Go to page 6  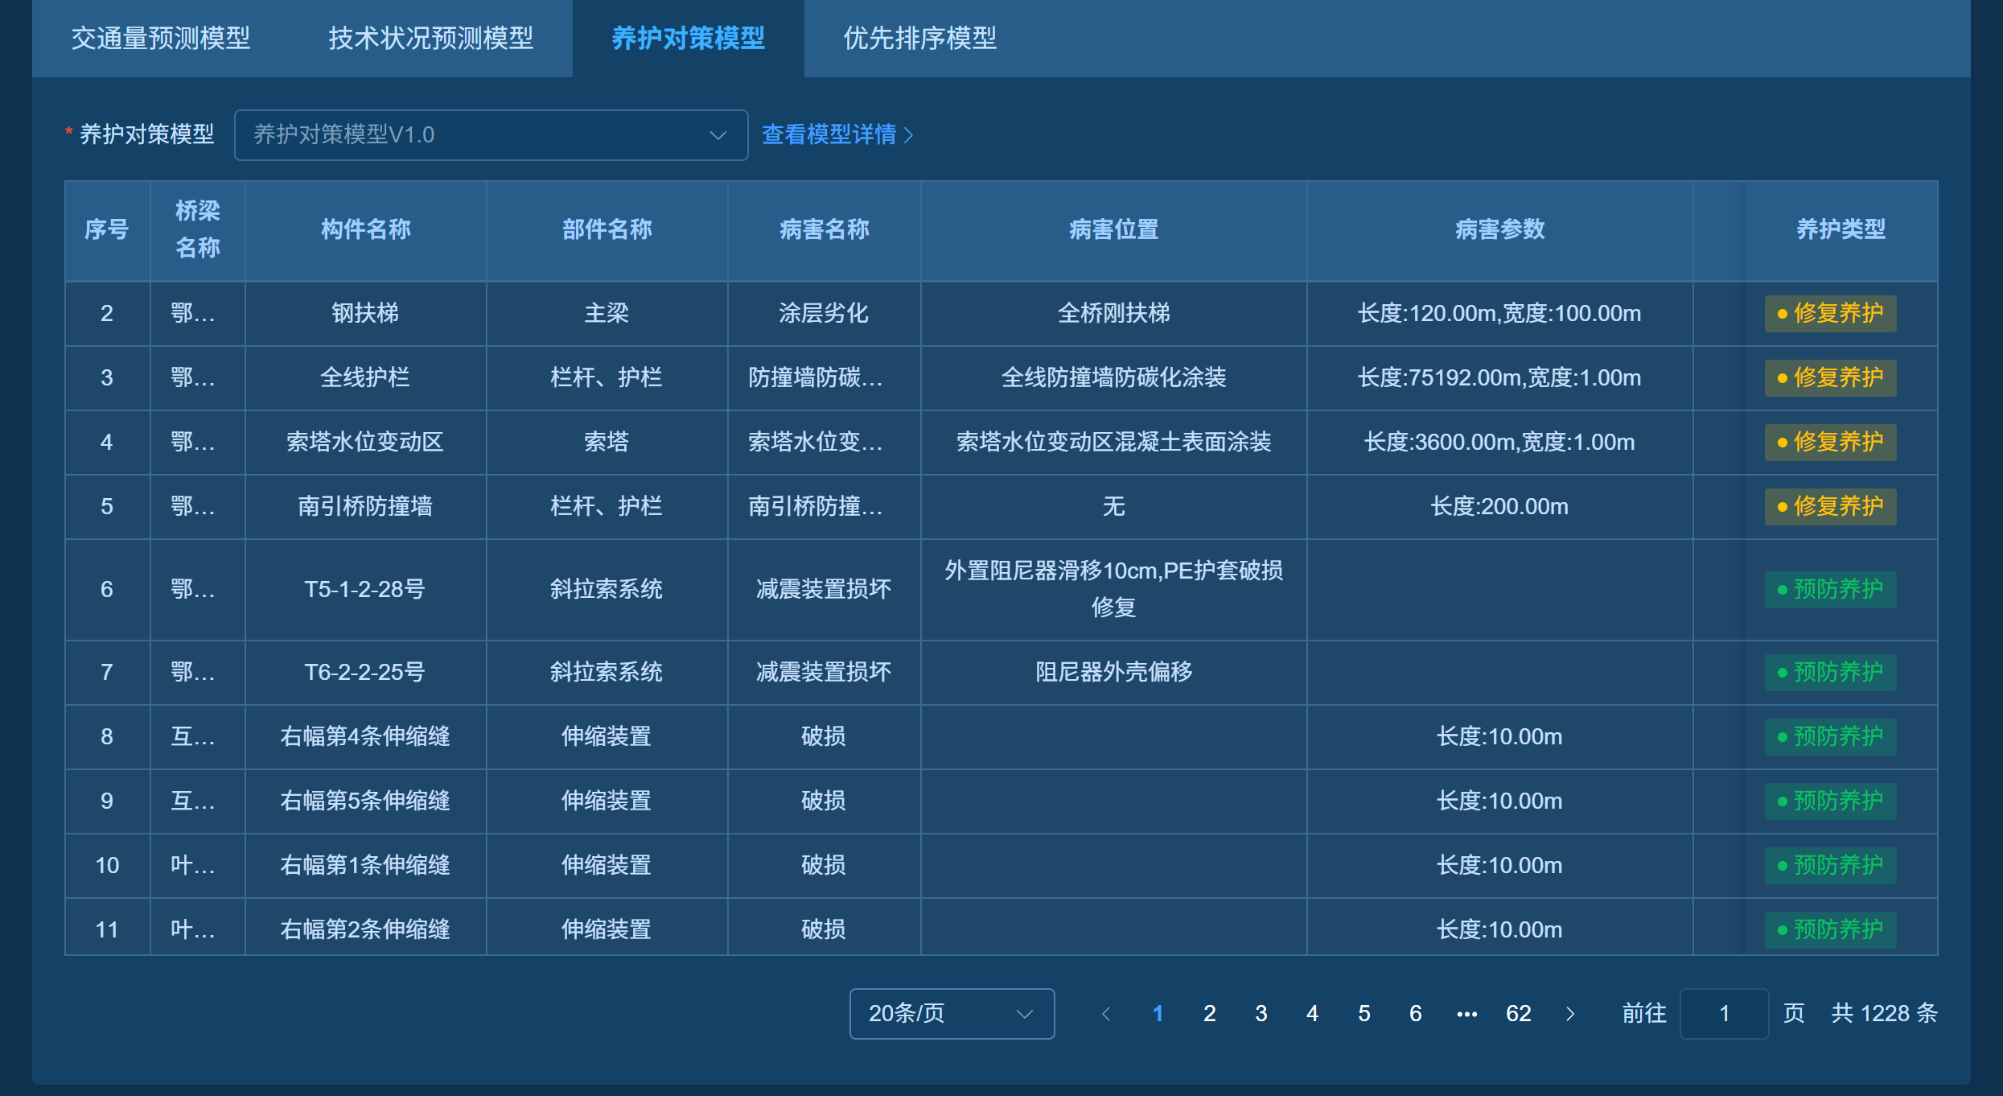[1416, 1014]
